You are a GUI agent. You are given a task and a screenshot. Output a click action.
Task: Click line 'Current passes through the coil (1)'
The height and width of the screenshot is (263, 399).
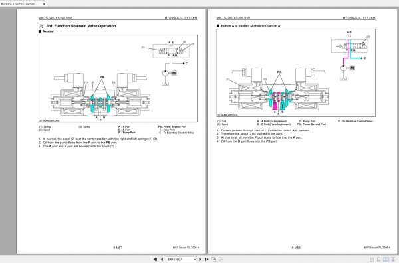tap(265, 130)
